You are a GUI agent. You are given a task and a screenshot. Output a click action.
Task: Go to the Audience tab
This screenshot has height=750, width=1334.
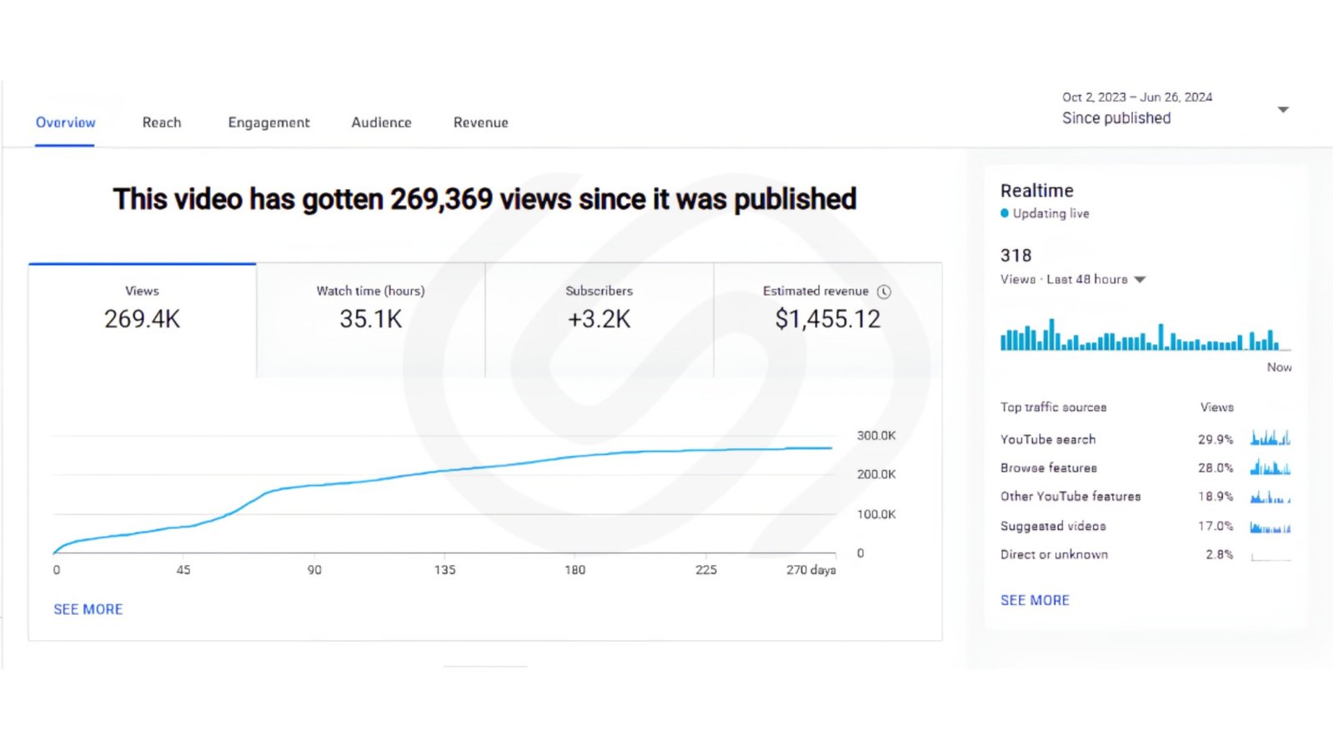pyautogui.click(x=381, y=122)
